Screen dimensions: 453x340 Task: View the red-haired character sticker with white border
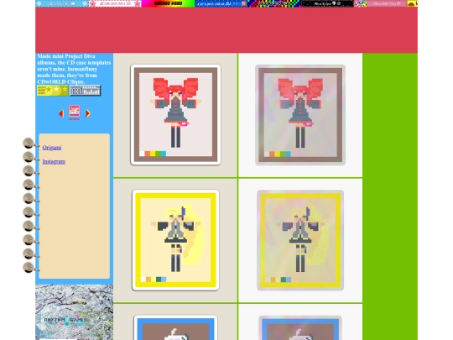click(175, 115)
